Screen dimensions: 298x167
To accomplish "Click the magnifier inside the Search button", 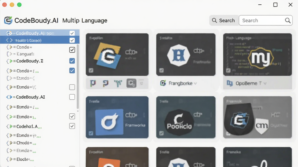I will tap(214, 21).
